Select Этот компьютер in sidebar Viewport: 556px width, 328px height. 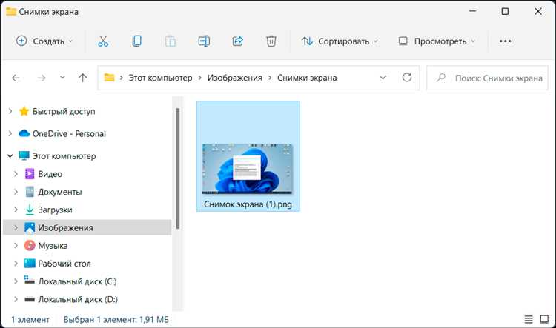(64, 155)
